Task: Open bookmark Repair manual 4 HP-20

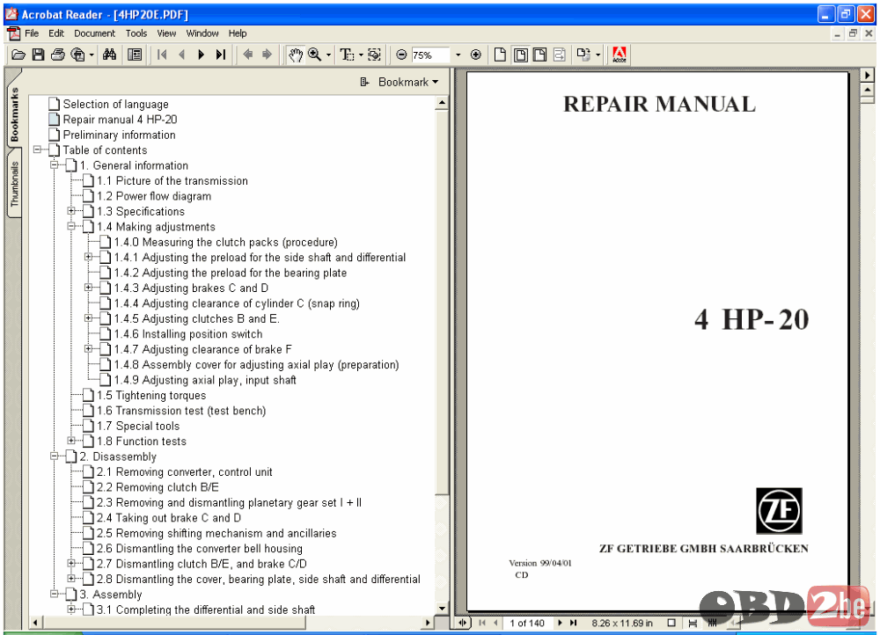Action: pos(120,119)
